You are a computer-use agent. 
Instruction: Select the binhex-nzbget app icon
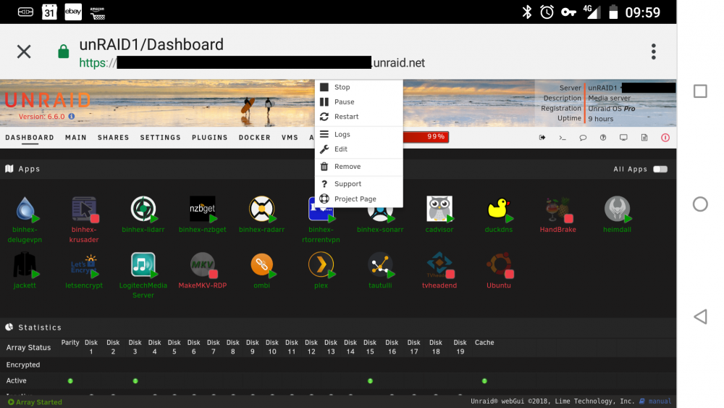(202, 209)
